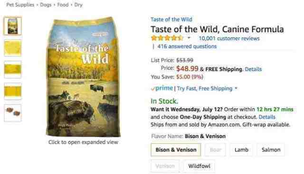The width and height of the screenshot is (304, 174).
Task: Select the first product bag thumbnail
Action: click(x=13, y=26)
